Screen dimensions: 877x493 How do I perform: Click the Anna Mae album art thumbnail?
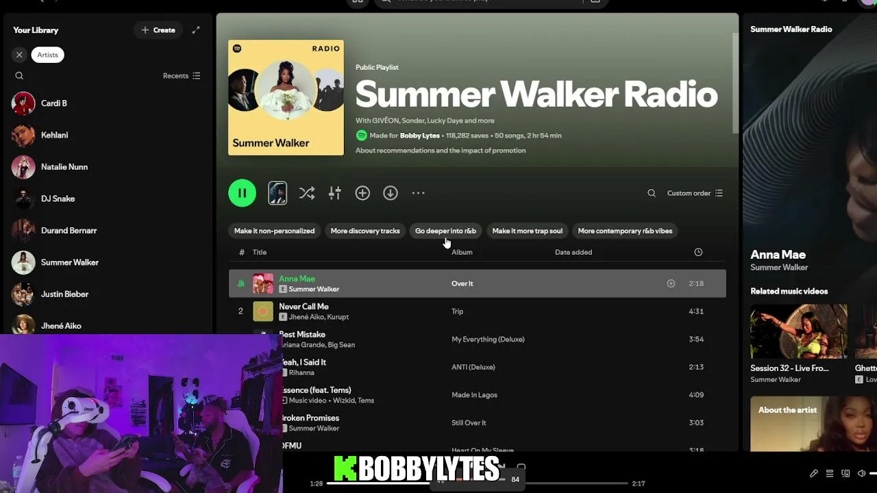(263, 283)
